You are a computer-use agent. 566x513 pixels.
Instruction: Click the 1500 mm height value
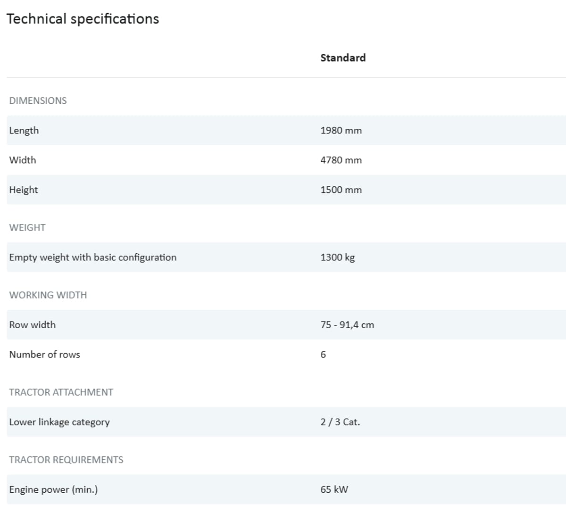click(x=341, y=190)
